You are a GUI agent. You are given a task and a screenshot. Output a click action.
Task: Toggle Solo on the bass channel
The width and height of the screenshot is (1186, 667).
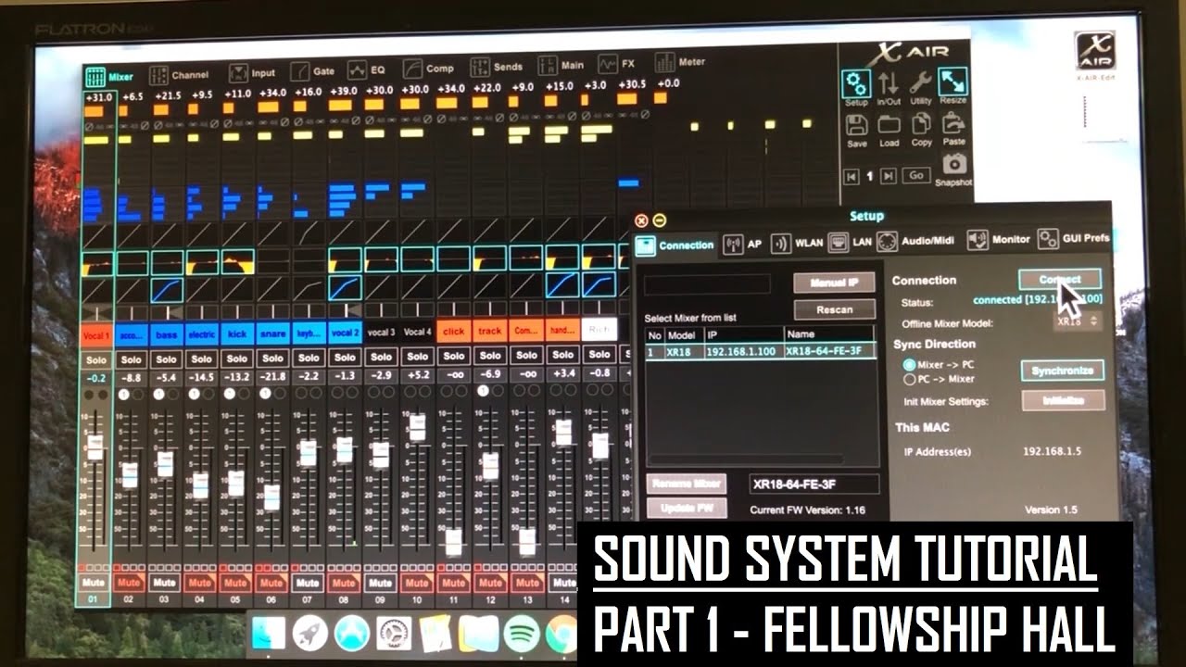coord(166,359)
